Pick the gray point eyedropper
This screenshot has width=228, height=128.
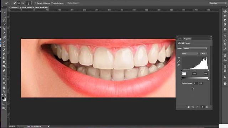click(179, 62)
